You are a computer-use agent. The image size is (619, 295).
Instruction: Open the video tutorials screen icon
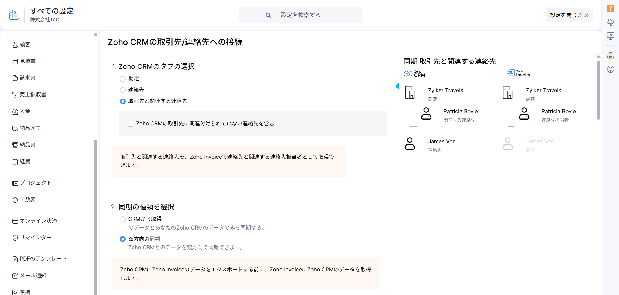tap(610, 36)
